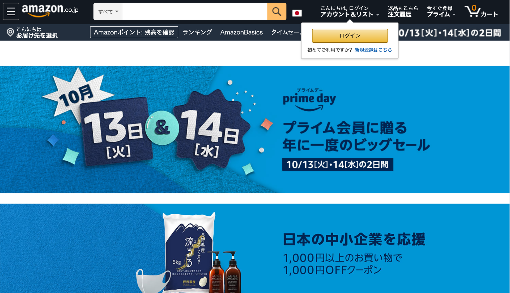The width and height of the screenshot is (510, 293).
Task: Click the Amazon.co.jp logo
Action: tap(50, 11)
